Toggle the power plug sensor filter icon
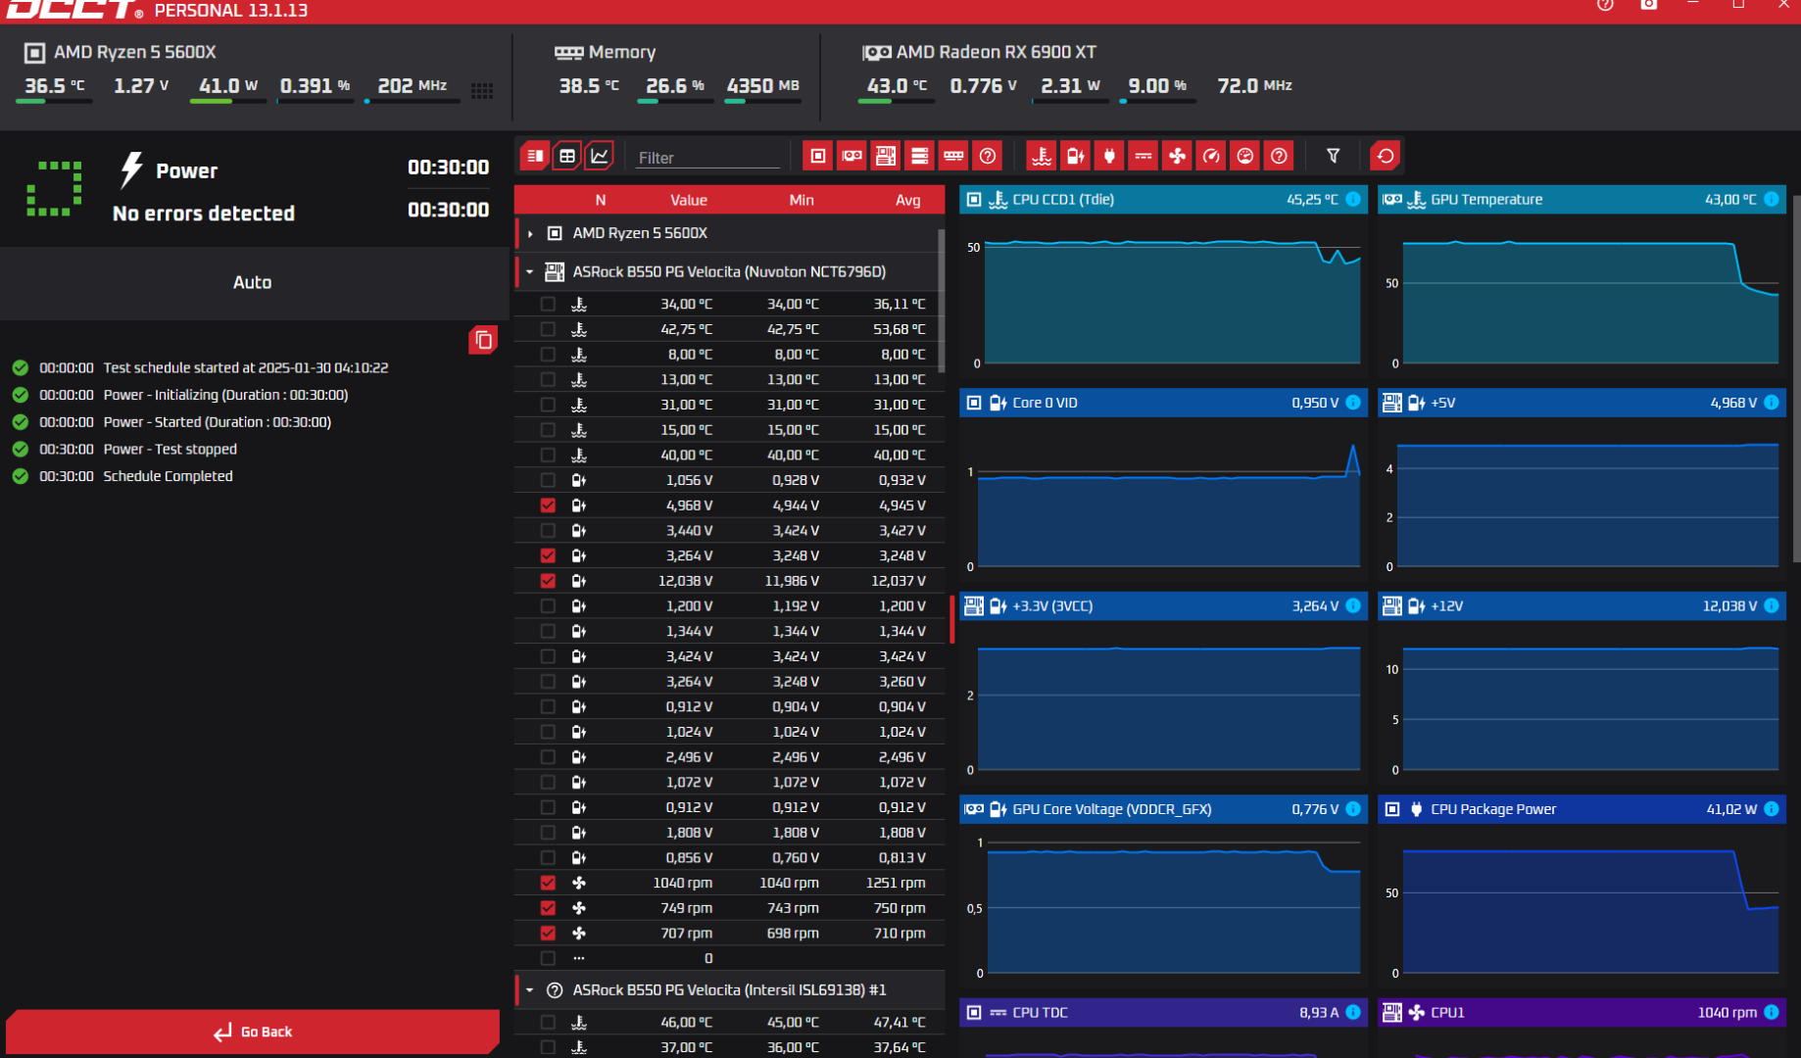 tap(1109, 156)
